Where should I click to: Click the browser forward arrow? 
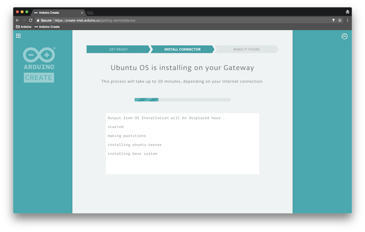pos(24,20)
